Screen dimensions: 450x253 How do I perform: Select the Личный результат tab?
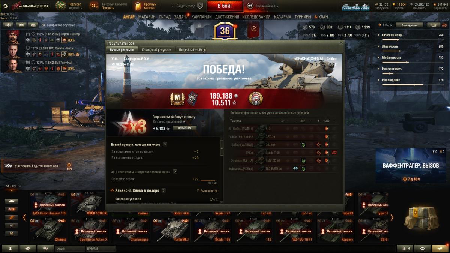(121, 50)
